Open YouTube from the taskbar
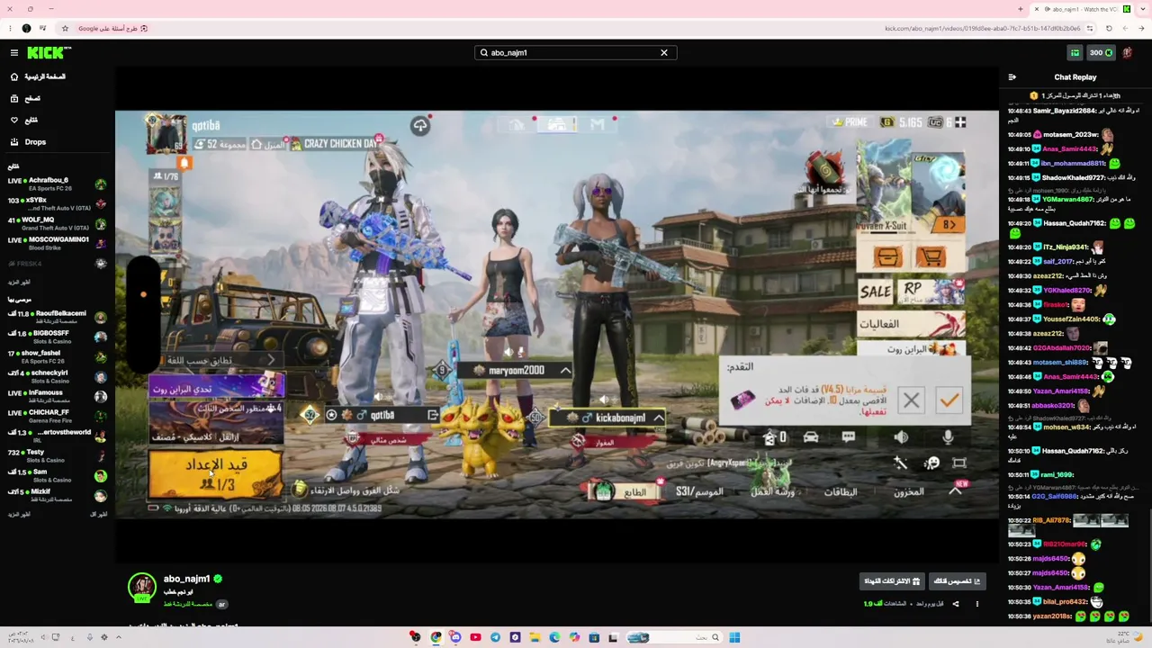 475,637
